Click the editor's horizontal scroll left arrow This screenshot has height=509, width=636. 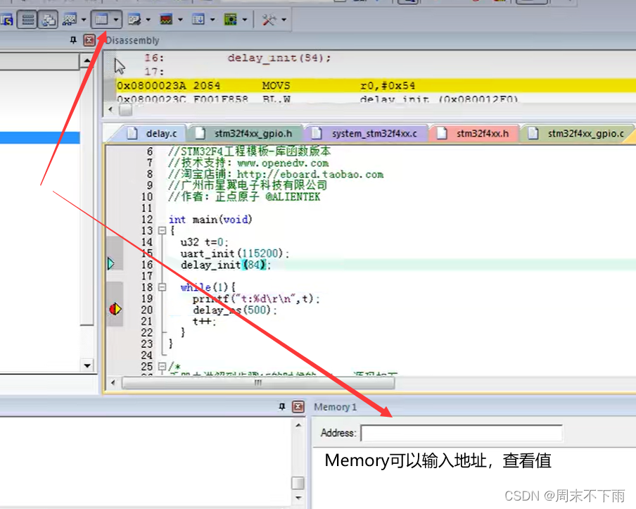click(113, 382)
